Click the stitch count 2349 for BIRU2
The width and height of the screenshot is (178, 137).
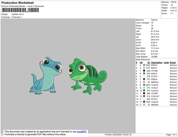click(148, 65)
